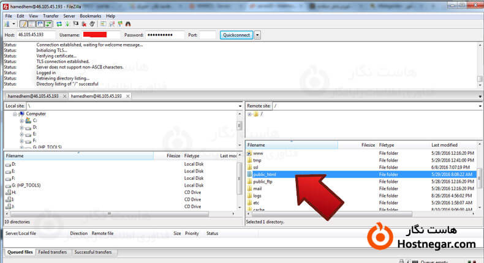
Task: Open the Site Manager dropdown arrow
Action: pyautogui.click(x=13, y=24)
